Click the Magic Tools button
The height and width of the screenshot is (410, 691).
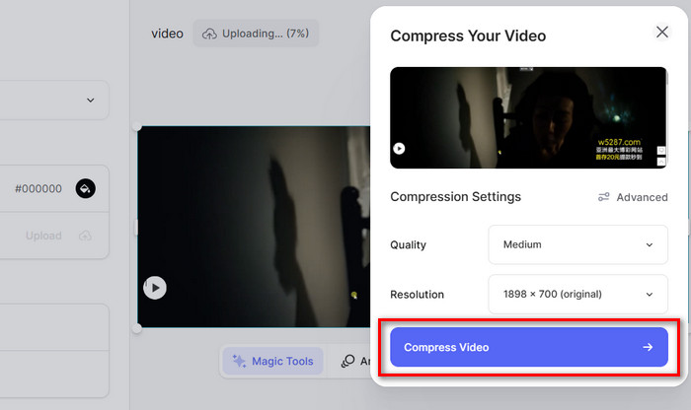coord(272,362)
